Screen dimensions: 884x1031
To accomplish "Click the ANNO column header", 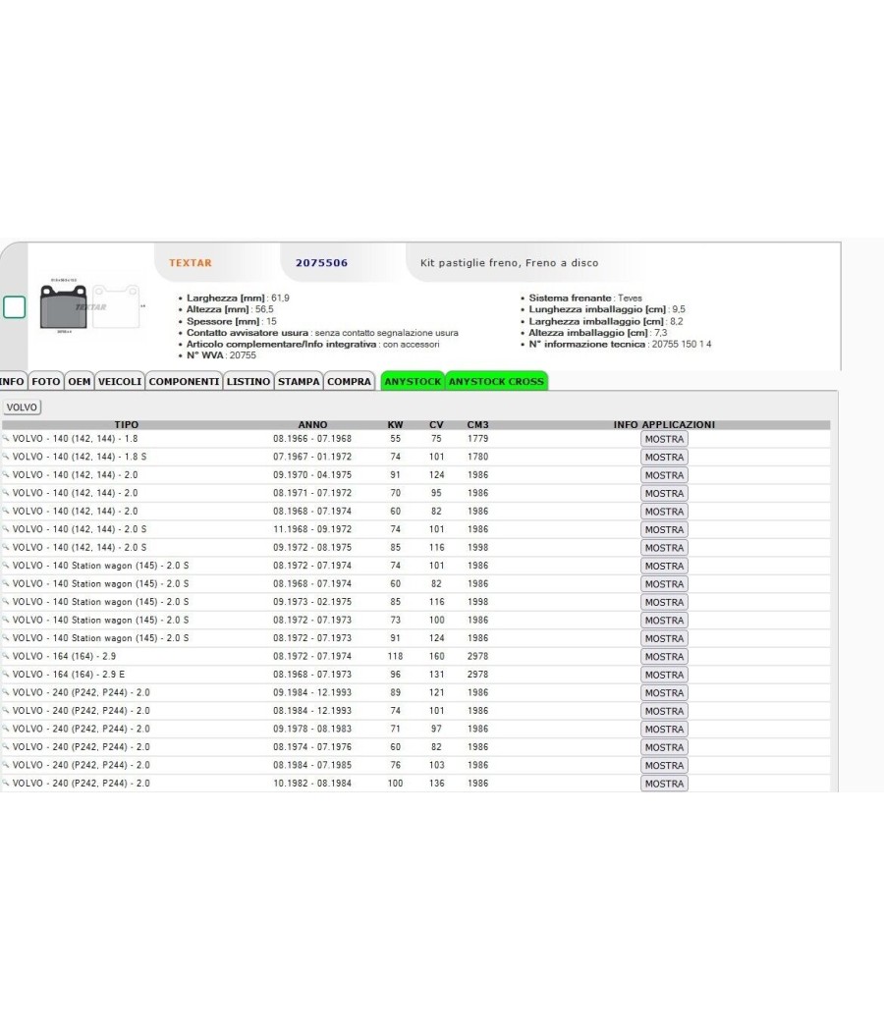I will (x=312, y=425).
